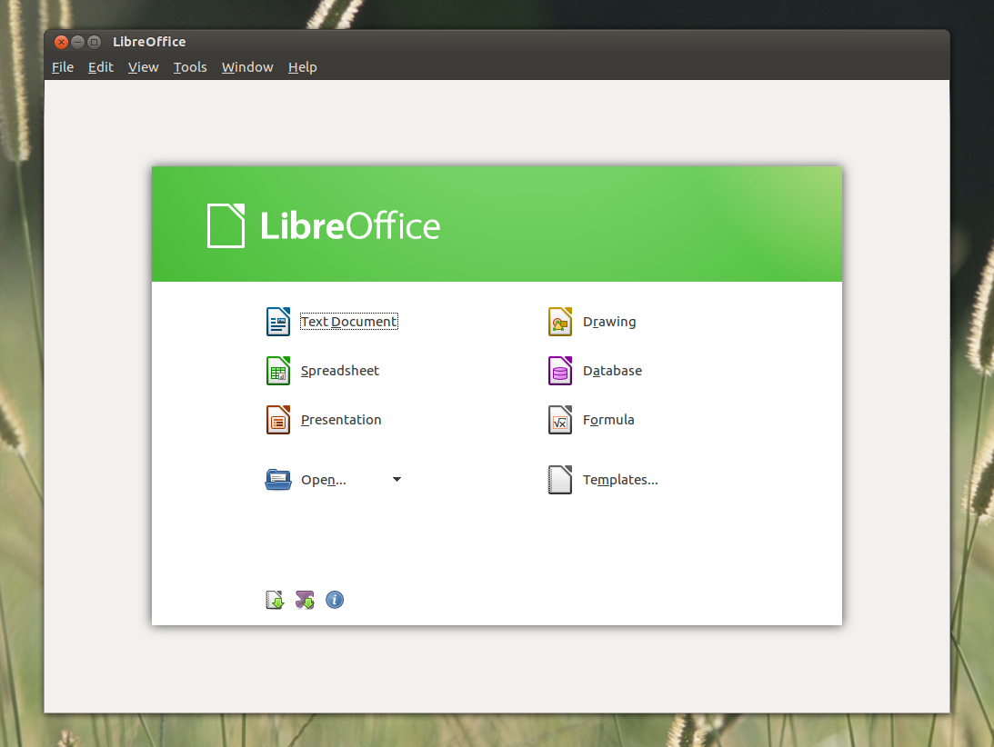Screen dimensions: 994x747
Task: Open the Help menu
Action: coord(302,66)
